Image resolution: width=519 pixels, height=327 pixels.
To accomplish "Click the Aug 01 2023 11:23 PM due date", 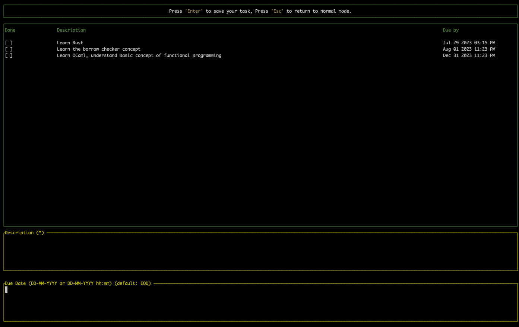I will tap(469, 49).
